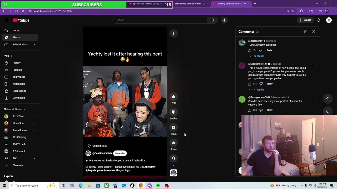Viewport: 337px width, 189px height.
Task: Select Home in the sidebar
Action: [x=20, y=30]
